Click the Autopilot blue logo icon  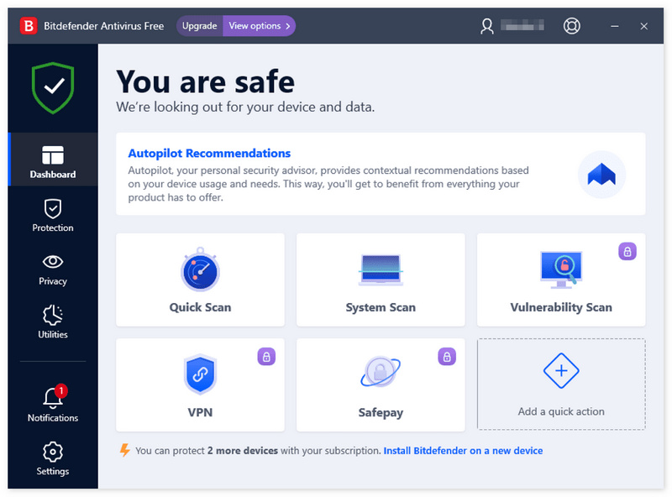601,175
